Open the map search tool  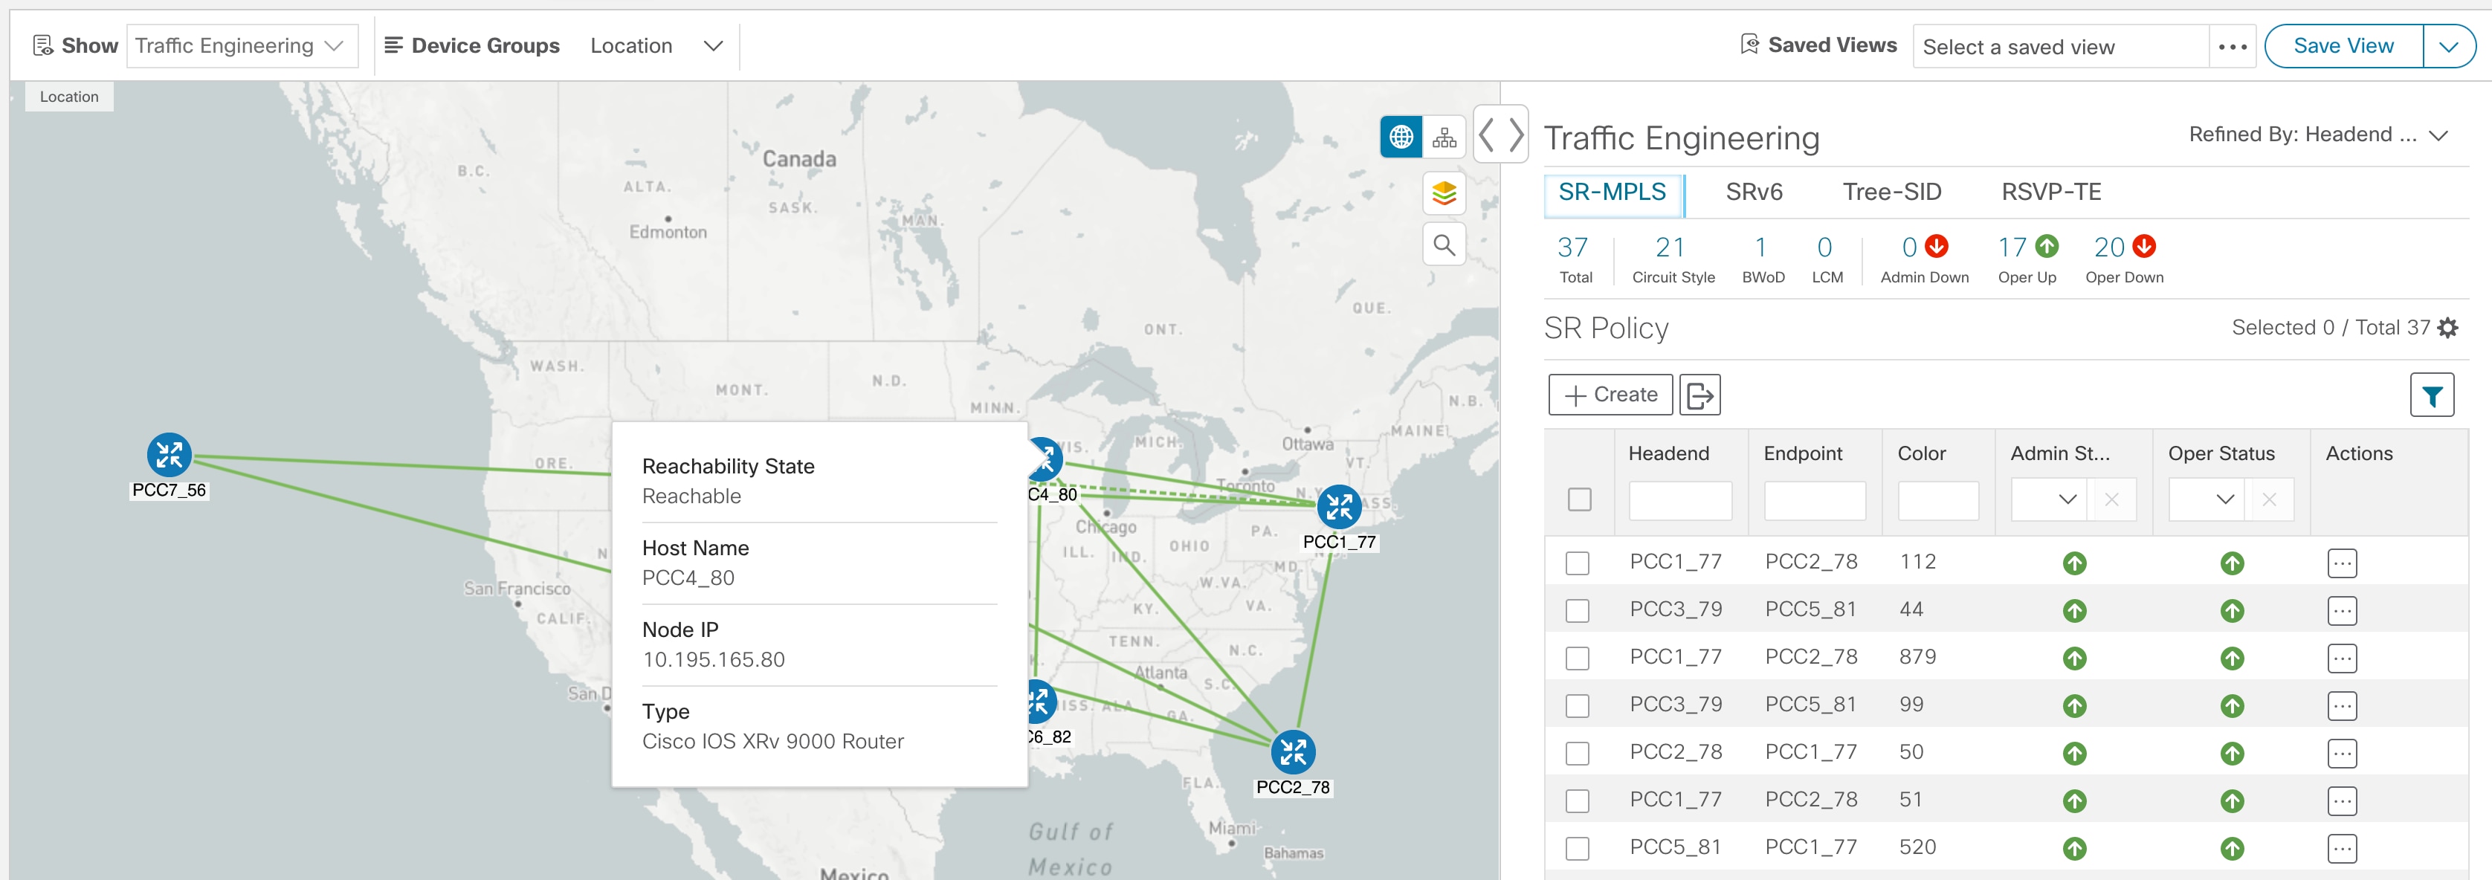coord(1443,245)
